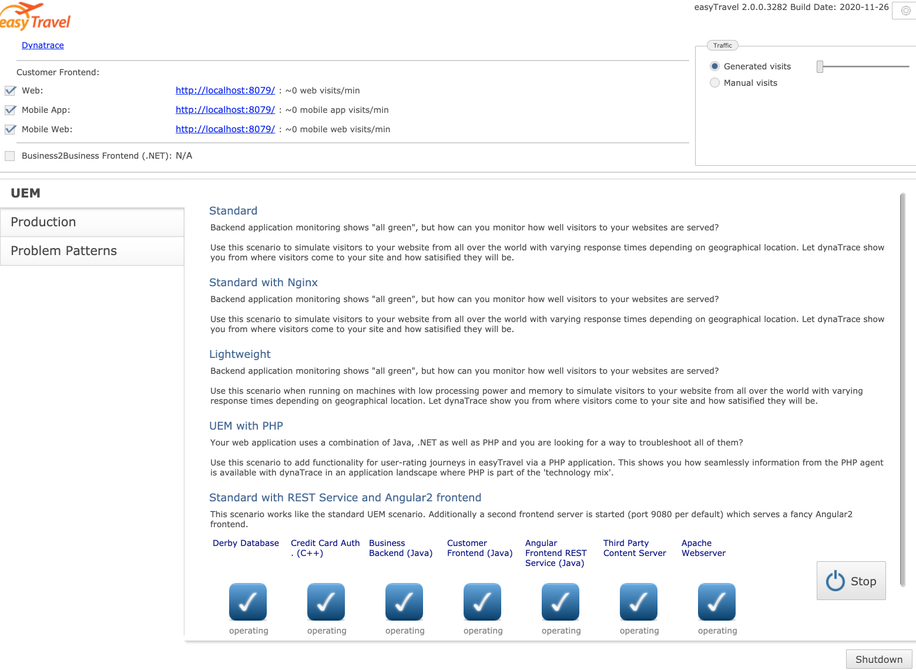Open settings via the gear icon
Viewport: 916px width, 670px height.
tap(905, 11)
